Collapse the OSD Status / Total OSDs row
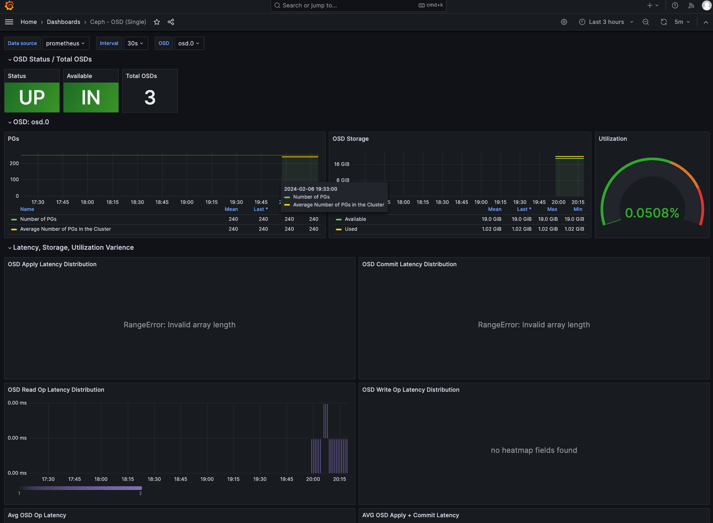This screenshot has height=523, width=713. pyautogui.click(x=50, y=59)
